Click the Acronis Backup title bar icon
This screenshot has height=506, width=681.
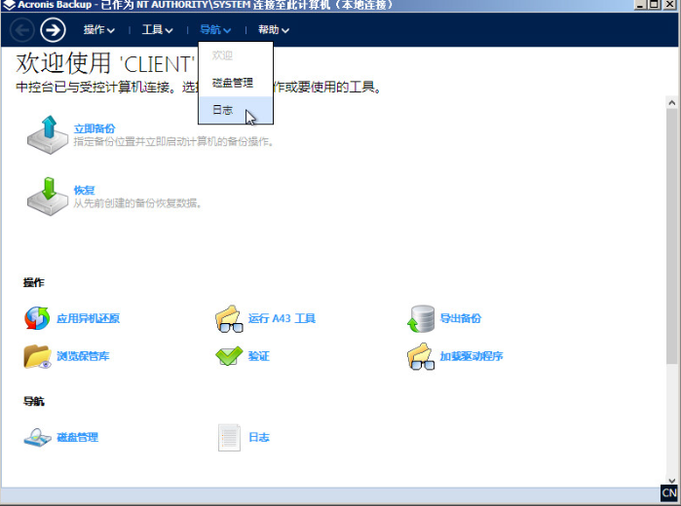[9, 5]
